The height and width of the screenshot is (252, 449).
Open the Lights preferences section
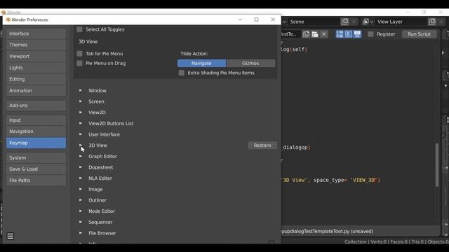pyautogui.click(x=36, y=68)
